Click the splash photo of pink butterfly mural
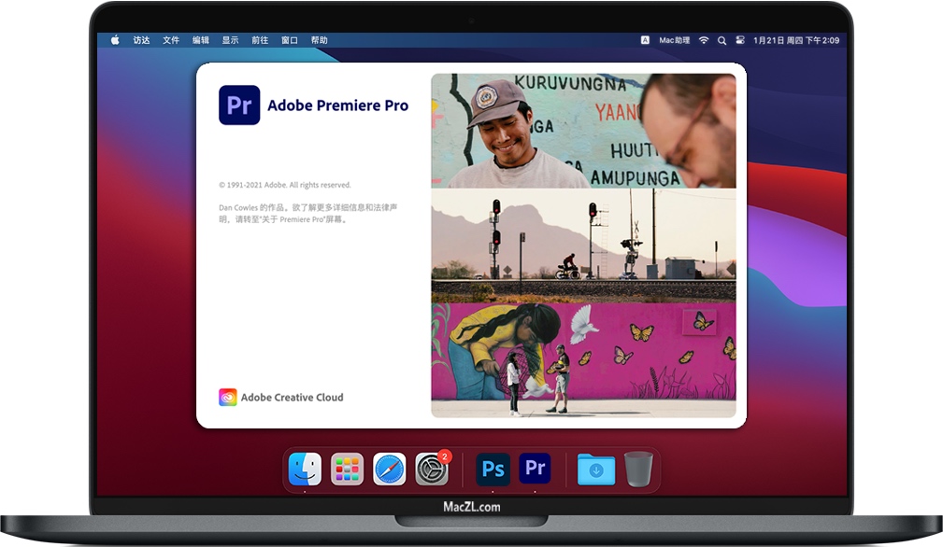Viewport: 943px width, 547px height. pyautogui.click(x=583, y=359)
